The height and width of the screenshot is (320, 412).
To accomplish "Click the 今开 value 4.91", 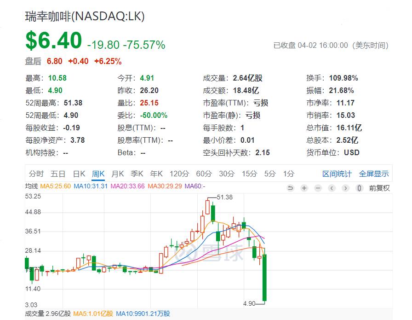I will point(147,78).
